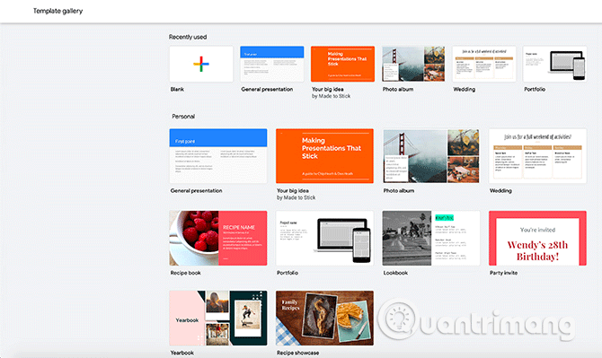Open Portfolio thumbnail in Recently used

(x=554, y=64)
